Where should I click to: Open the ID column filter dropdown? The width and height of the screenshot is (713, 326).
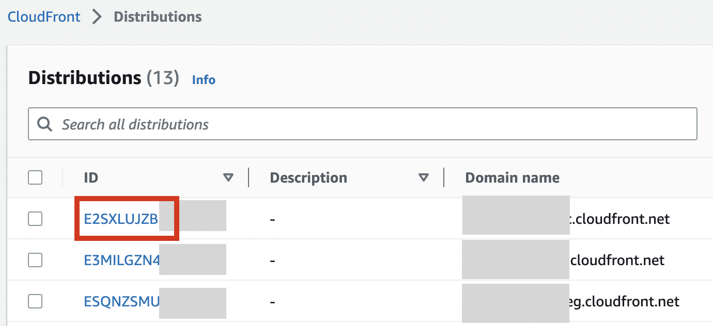pyautogui.click(x=229, y=177)
